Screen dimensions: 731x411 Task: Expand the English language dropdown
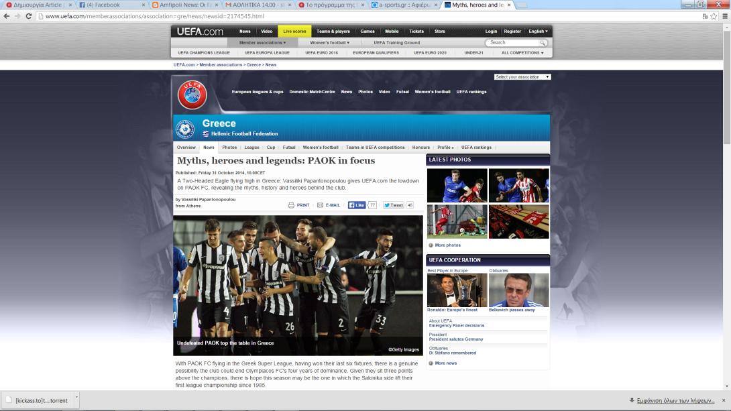538,32
